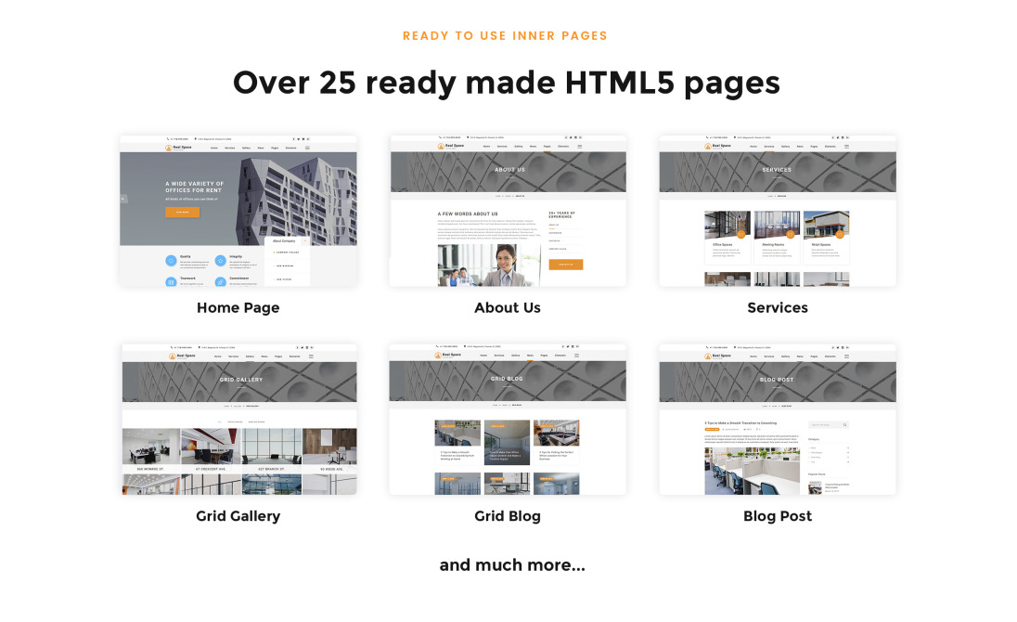Click orange badge icon on Retail Spaces card
Viewport: 1017px width, 622px height.
(x=839, y=235)
